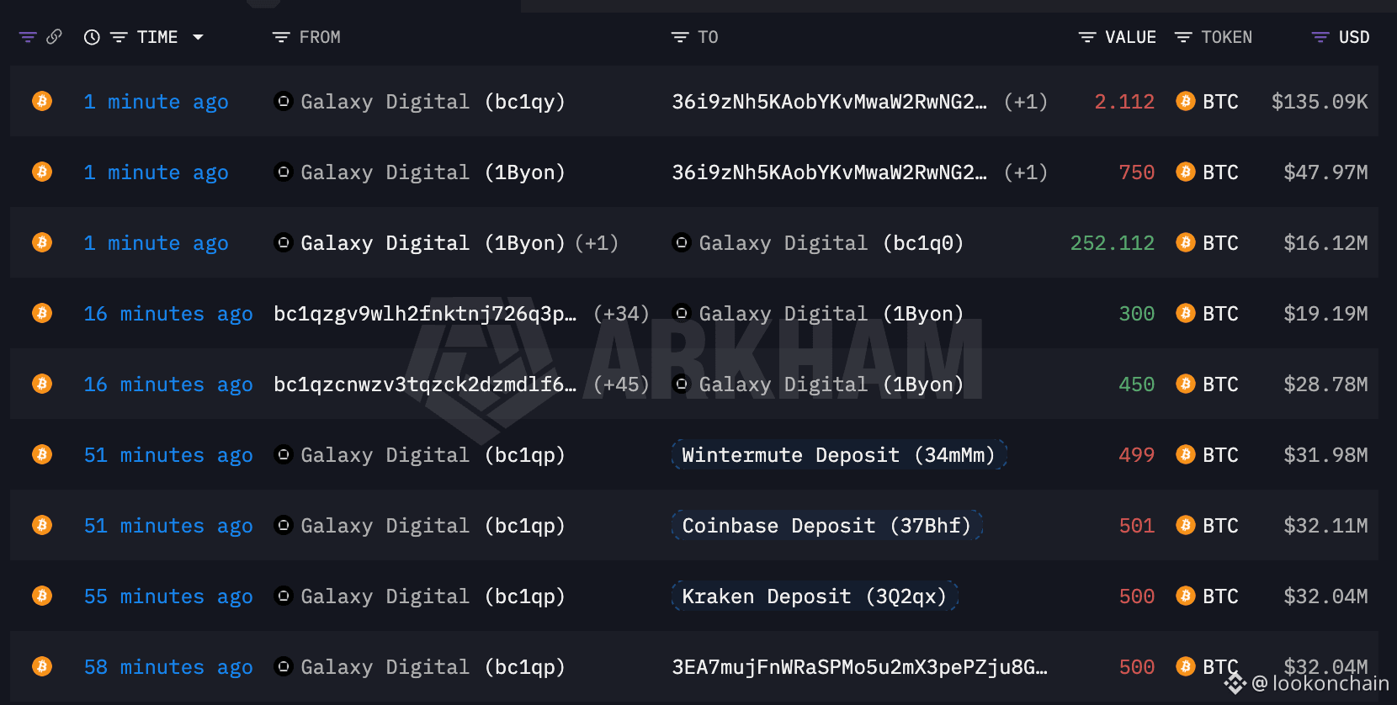This screenshot has width=1397, height=705.
Task: Expand the (+45) additional senders
Action: 621,384
